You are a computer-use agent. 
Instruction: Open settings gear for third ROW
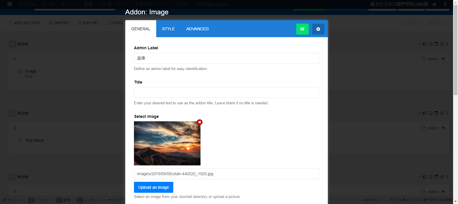[442, 177]
